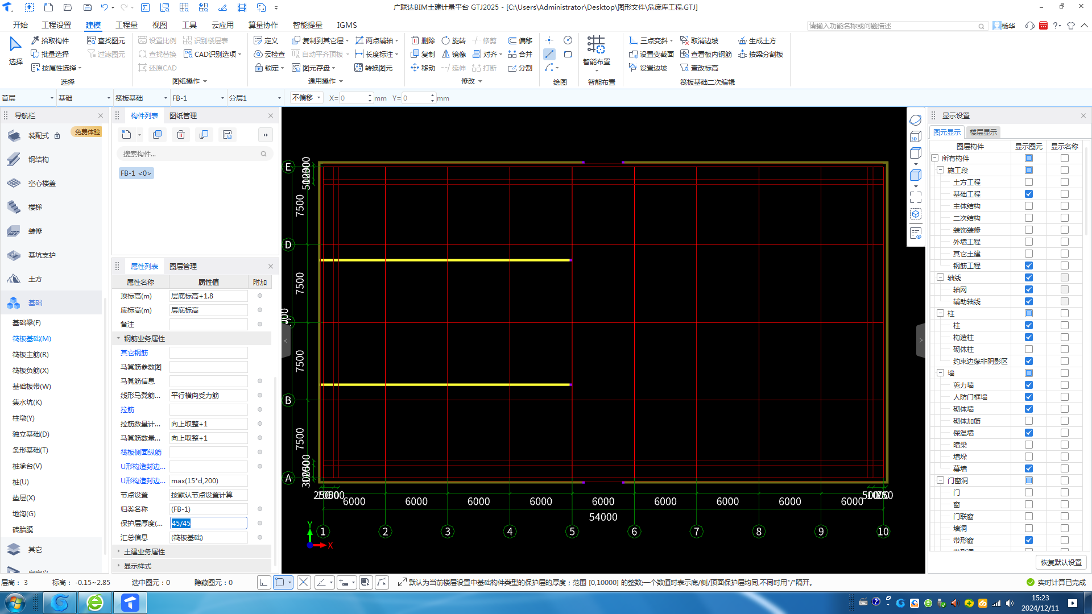Viewport: 1092px width, 614px height.
Task: Run 云检查 cloud check
Action: (269, 54)
